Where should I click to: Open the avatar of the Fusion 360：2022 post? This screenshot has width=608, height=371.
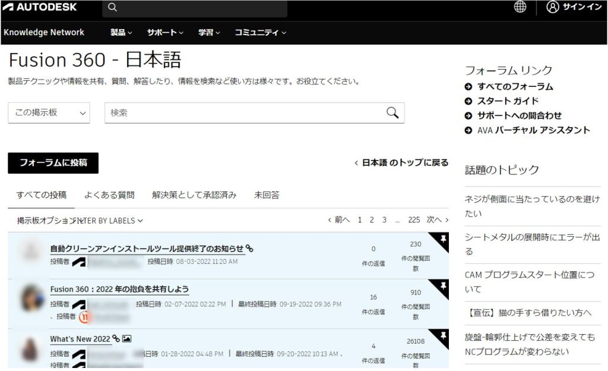tap(31, 299)
